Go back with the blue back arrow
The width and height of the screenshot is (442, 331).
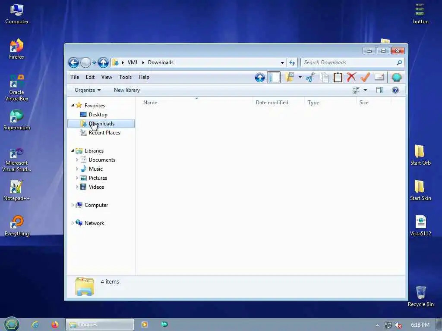click(x=73, y=62)
